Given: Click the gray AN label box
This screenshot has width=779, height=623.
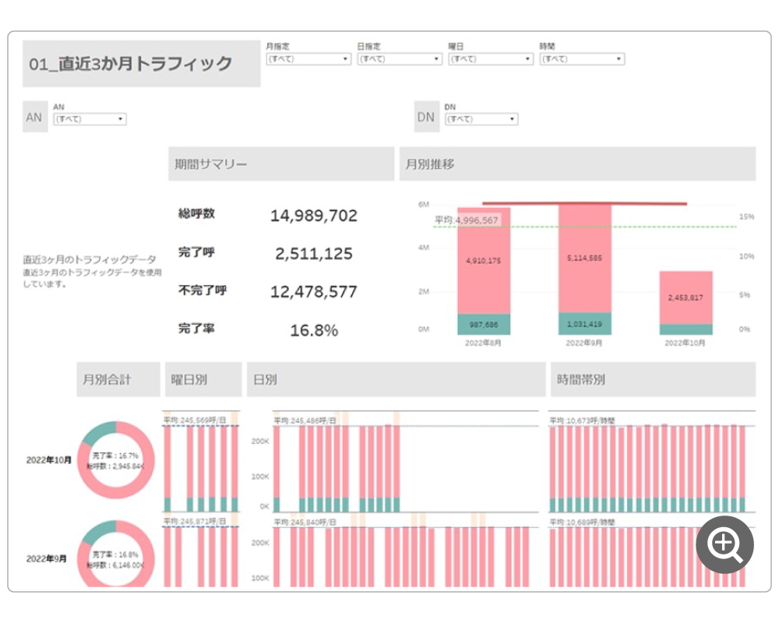Looking at the screenshot, I should (34, 118).
